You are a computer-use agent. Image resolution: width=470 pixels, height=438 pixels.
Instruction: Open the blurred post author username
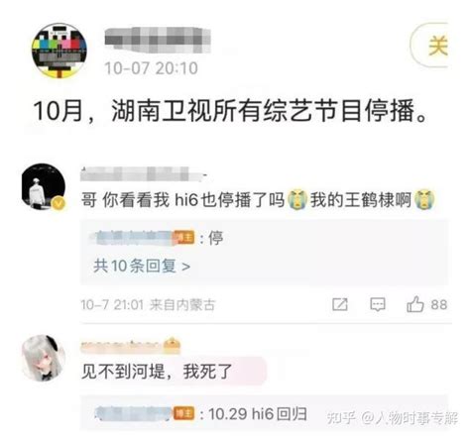point(158,41)
